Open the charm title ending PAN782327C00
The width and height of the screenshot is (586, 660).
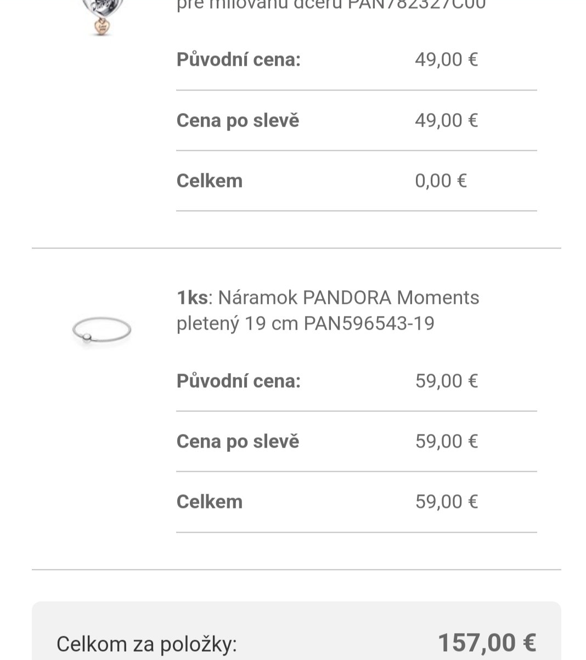[x=331, y=5]
